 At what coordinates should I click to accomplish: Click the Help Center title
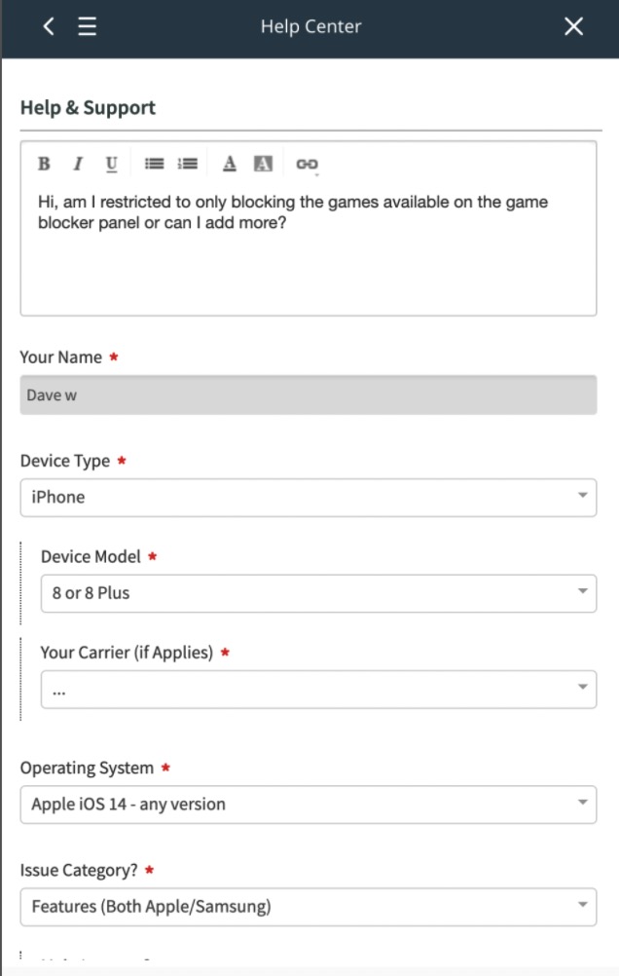coord(310,26)
